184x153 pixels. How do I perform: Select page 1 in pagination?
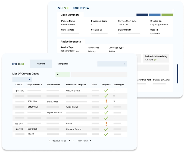click(x=69, y=140)
